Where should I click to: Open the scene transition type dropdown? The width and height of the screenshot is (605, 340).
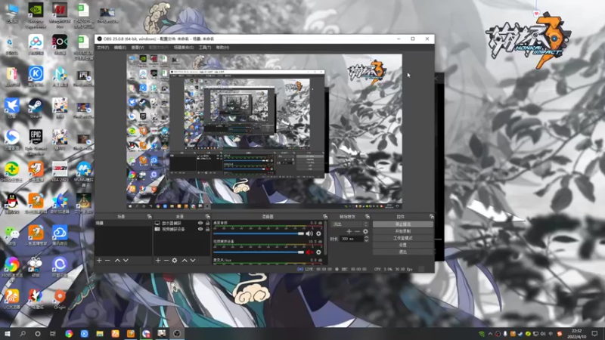349,224
